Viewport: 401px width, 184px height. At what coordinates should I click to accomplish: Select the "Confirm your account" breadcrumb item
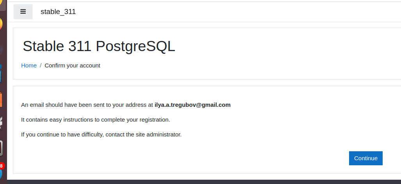coord(72,65)
